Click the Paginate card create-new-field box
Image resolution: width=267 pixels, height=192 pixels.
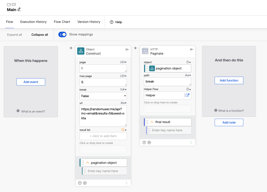pyautogui.click(x=167, y=109)
